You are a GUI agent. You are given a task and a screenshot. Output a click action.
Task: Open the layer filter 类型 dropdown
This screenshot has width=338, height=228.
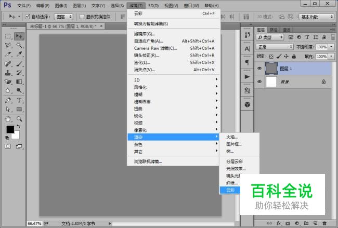(x=270, y=37)
